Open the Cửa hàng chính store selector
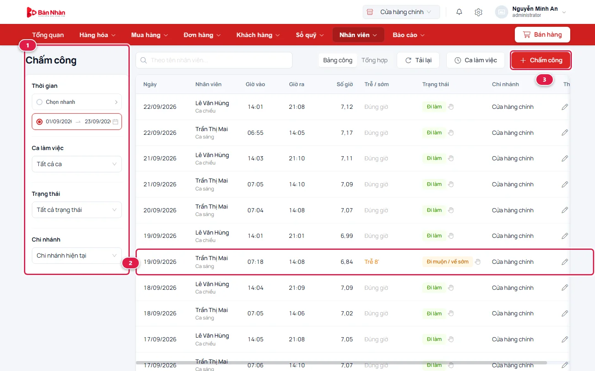 (401, 12)
